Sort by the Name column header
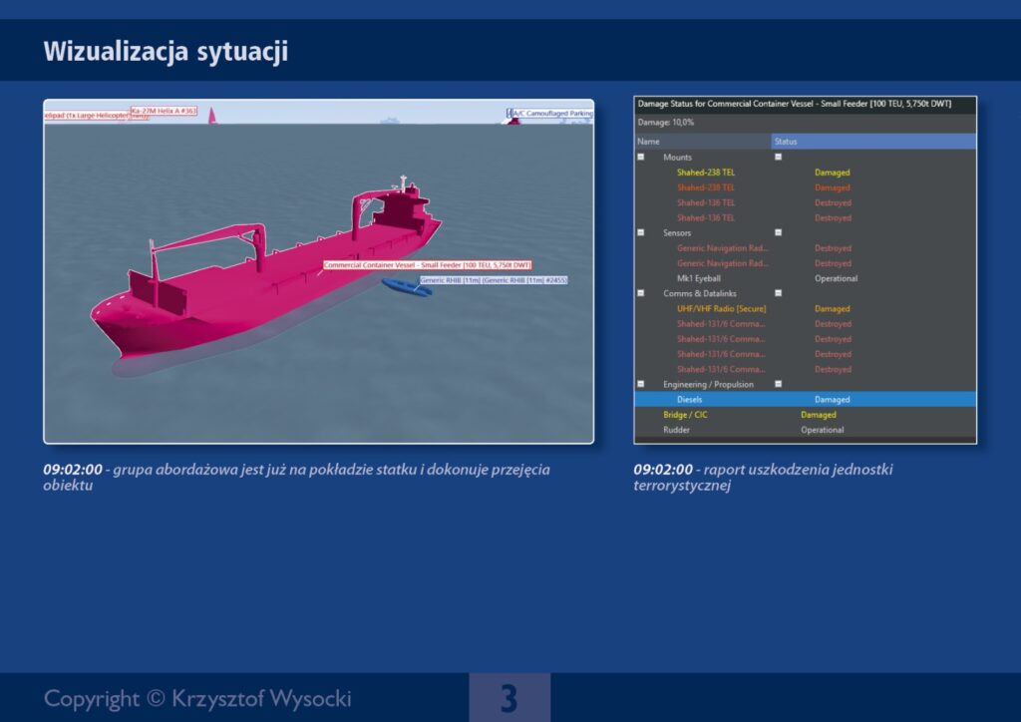The width and height of the screenshot is (1021, 722). point(702,142)
